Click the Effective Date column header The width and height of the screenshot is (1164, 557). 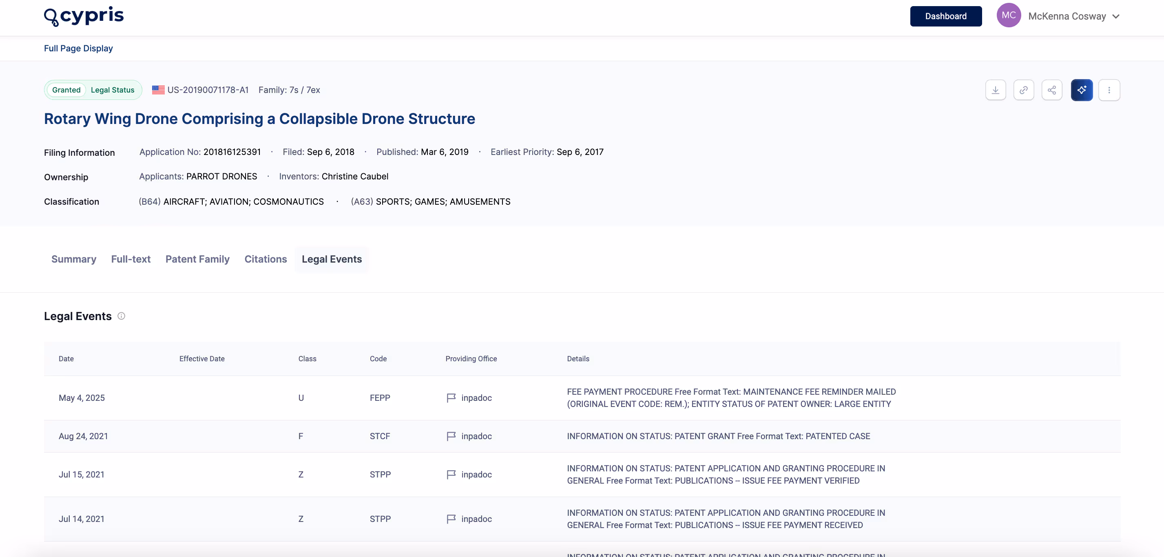pos(202,359)
